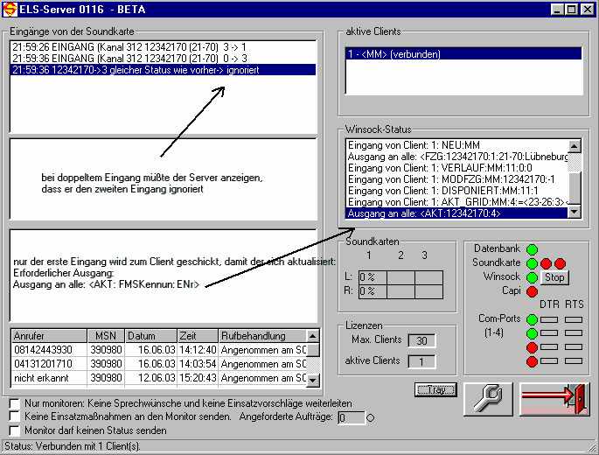Click the Anrufer column header
This screenshot has height=455, width=599.
click(x=47, y=336)
